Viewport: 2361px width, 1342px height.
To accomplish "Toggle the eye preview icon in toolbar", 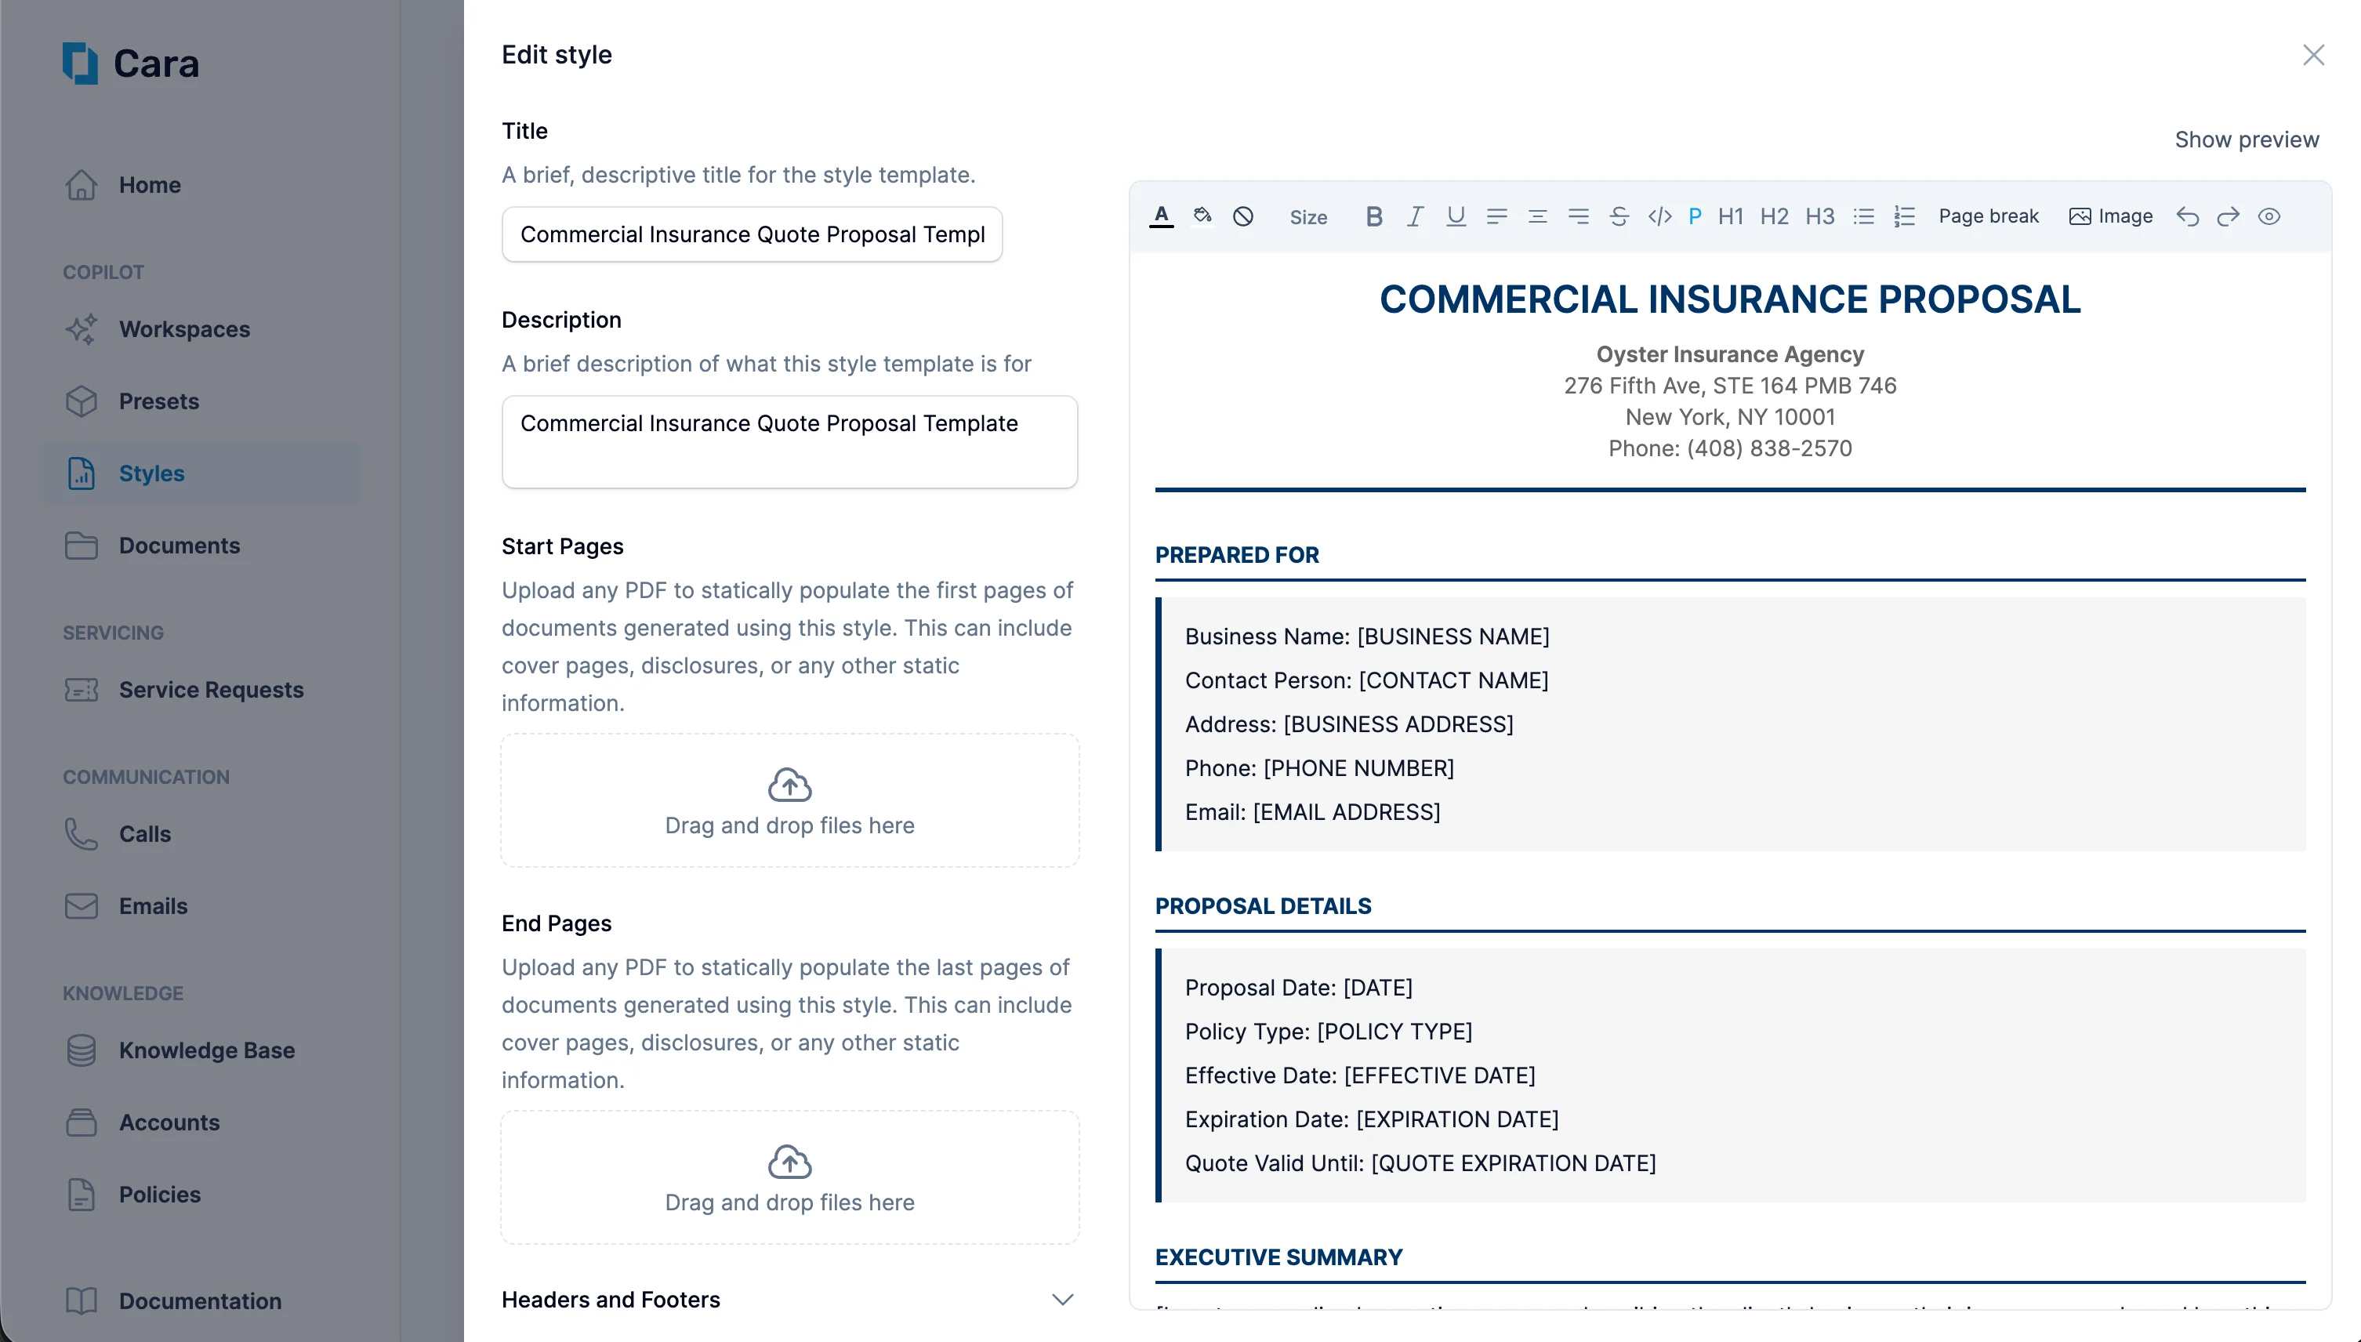I will (2269, 216).
